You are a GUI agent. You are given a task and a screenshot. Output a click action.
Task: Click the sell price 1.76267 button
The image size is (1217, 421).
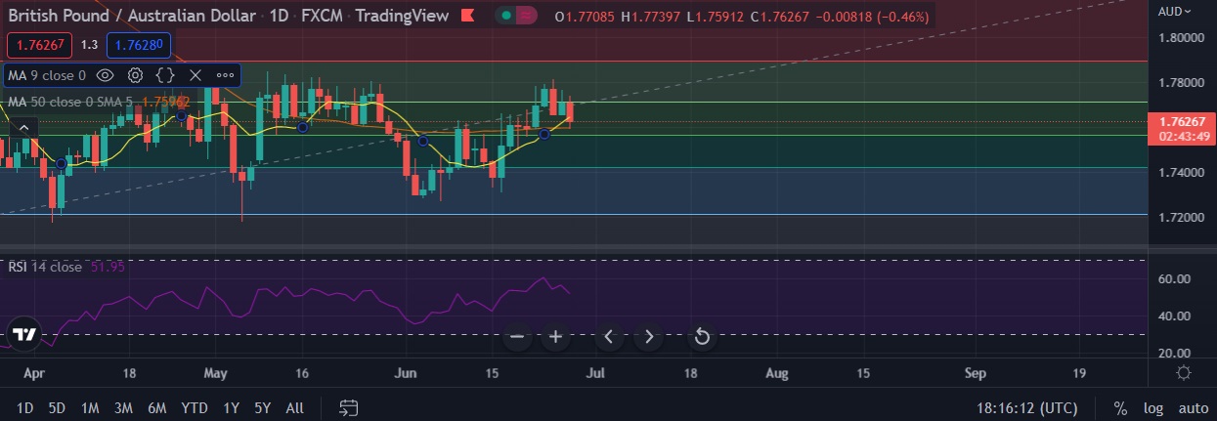pos(38,45)
